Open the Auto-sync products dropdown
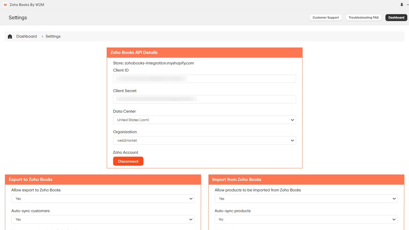The height and width of the screenshot is (230, 409). pyautogui.click(x=306, y=219)
